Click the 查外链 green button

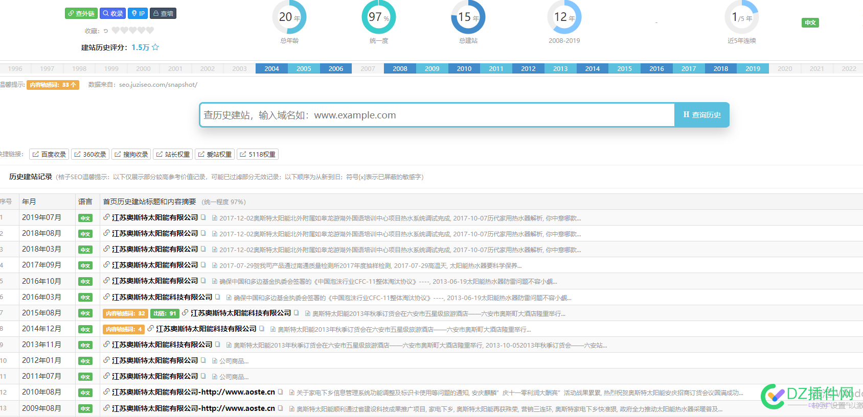click(81, 13)
